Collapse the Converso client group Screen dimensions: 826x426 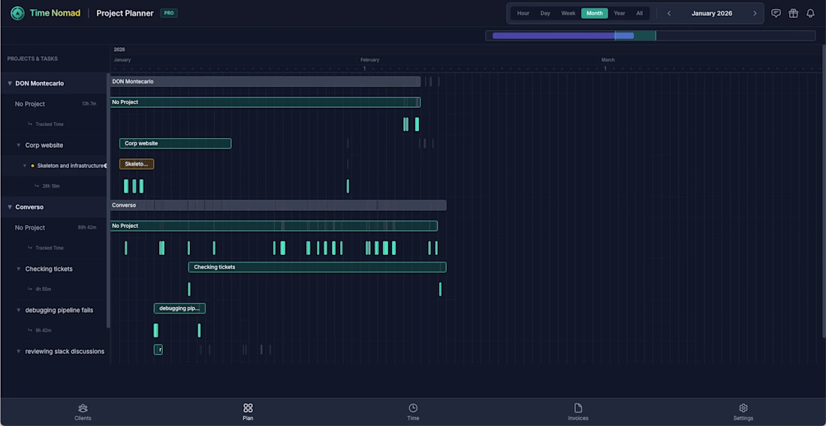tap(10, 207)
